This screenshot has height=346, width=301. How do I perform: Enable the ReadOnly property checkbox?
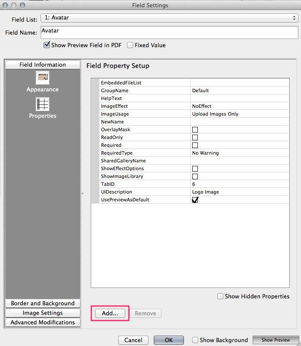[x=195, y=137]
